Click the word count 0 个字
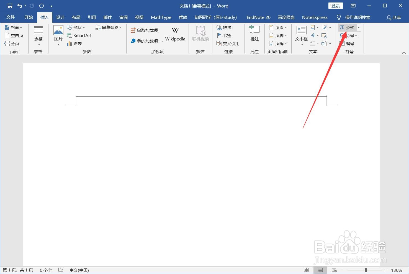This screenshot has width=409, height=274. coord(46,270)
